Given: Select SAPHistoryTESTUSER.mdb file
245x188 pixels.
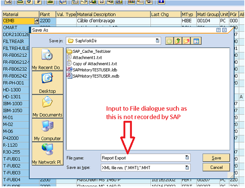Looking at the screenshot, I should click(x=96, y=76).
